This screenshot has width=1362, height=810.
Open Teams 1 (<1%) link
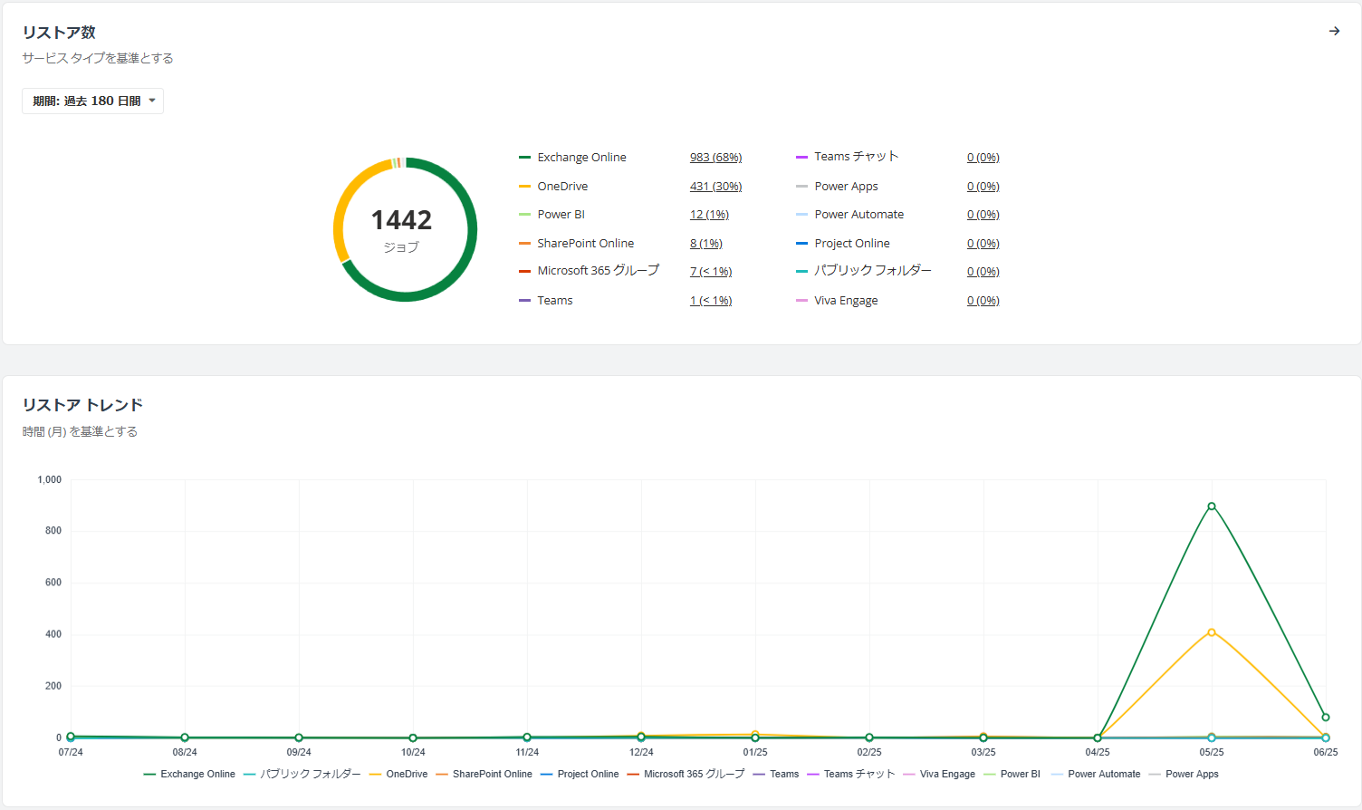pos(711,300)
